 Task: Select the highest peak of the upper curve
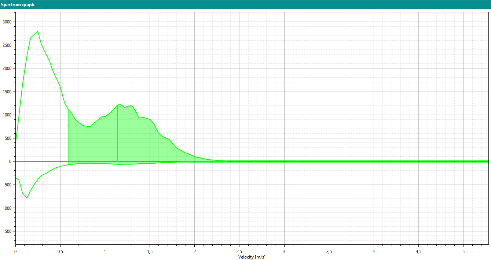coord(38,31)
